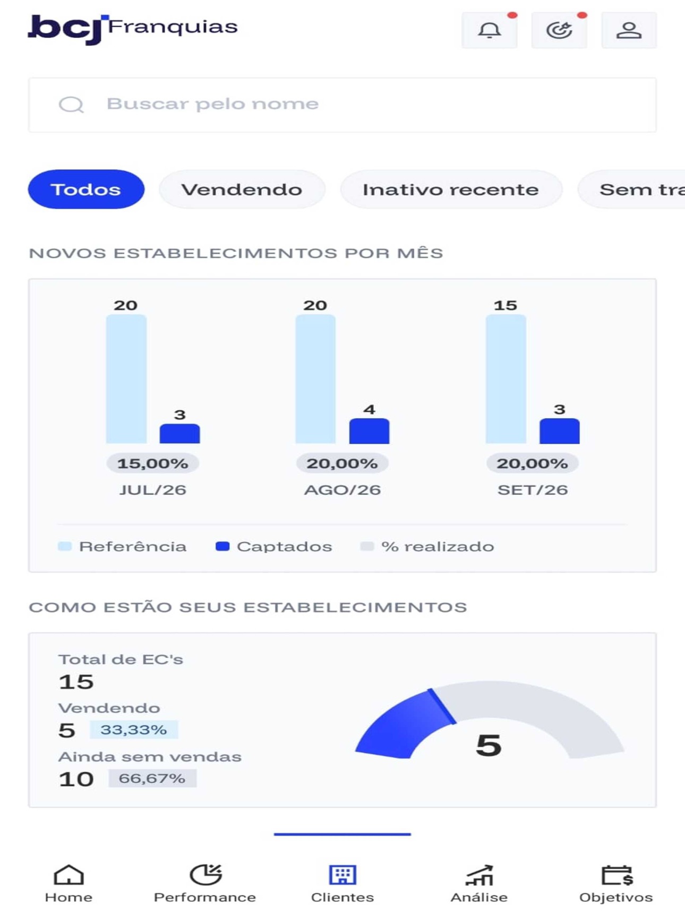685x913 pixels.
Task: Click the bcj Franquias logo
Action: point(133,29)
